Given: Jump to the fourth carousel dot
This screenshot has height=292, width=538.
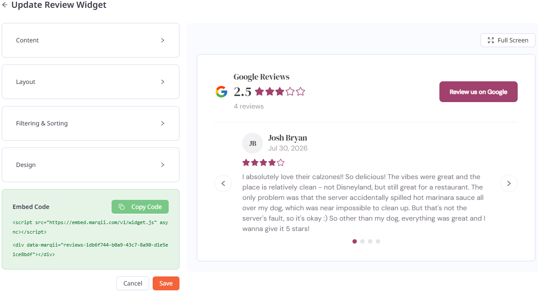Looking at the screenshot, I should (378, 241).
